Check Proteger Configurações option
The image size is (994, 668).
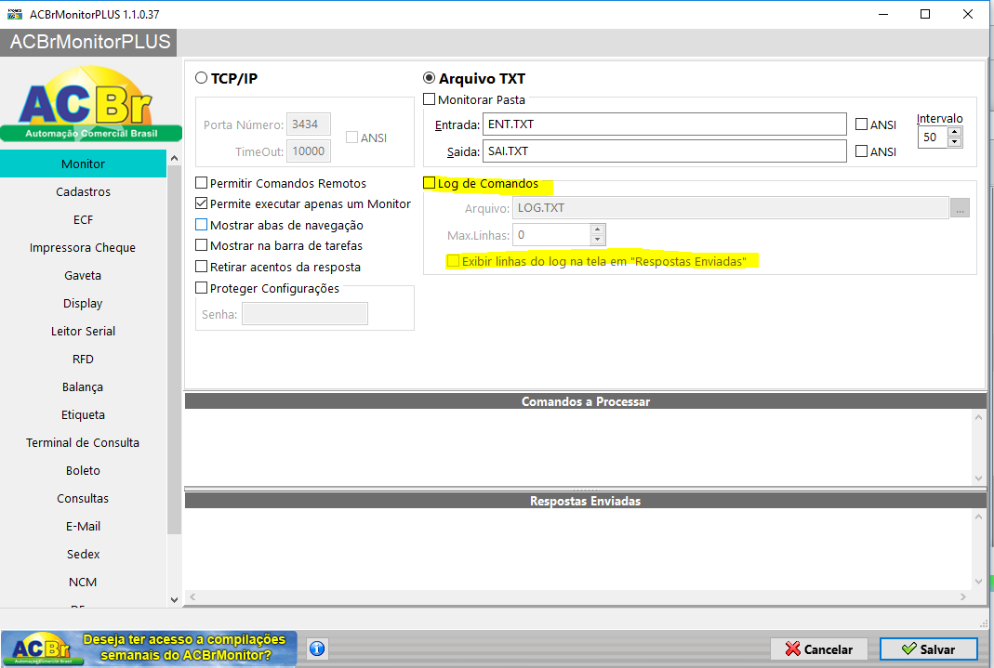click(202, 288)
